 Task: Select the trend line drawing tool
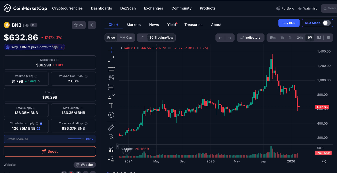tap(111, 59)
